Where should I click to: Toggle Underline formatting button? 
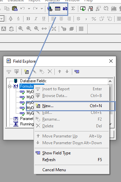(x=44, y=19)
